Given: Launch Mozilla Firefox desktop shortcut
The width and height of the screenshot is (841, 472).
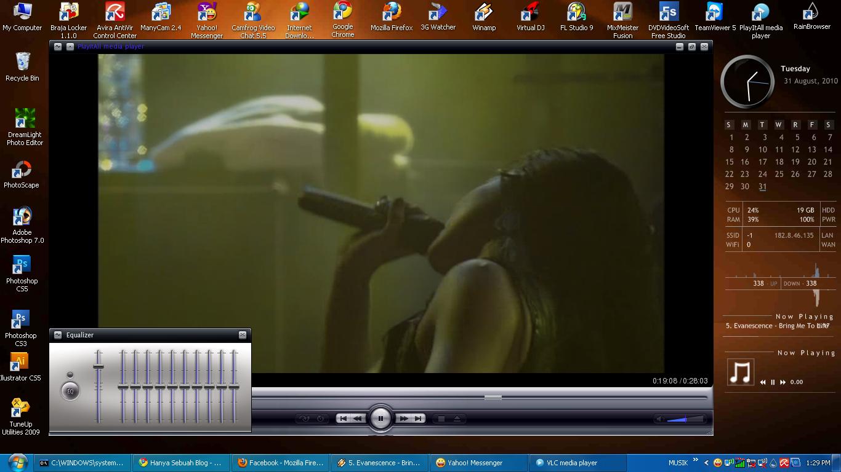Looking at the screenshot, I should [392, 17].
